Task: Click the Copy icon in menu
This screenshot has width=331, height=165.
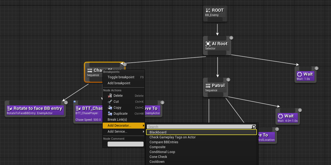Action: (x=110, y=108)
